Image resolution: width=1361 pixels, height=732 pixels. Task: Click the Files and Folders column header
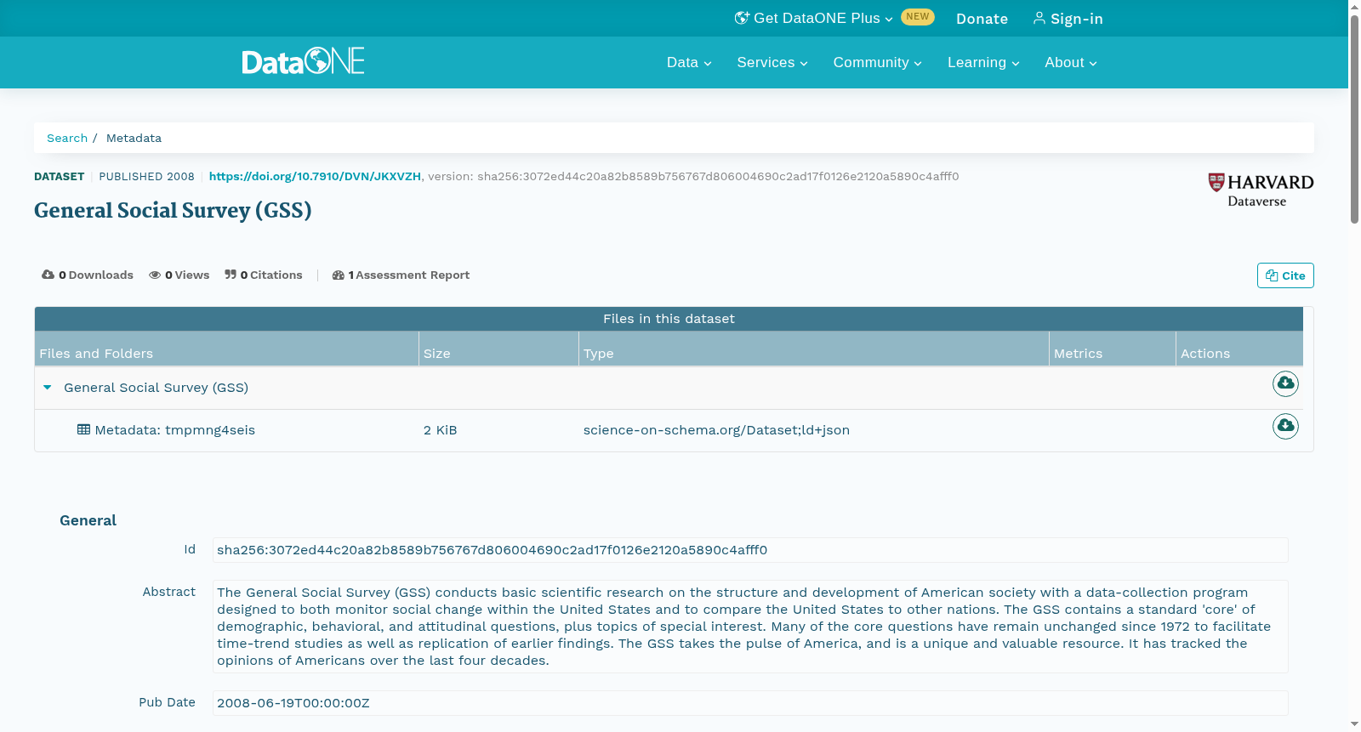click(226, 349)
